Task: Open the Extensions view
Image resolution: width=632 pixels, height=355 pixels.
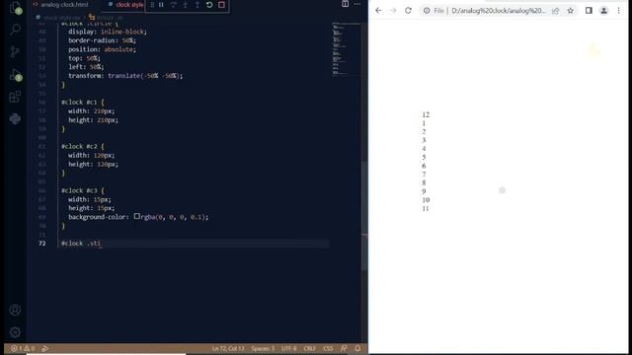Action: coord(15,97)
